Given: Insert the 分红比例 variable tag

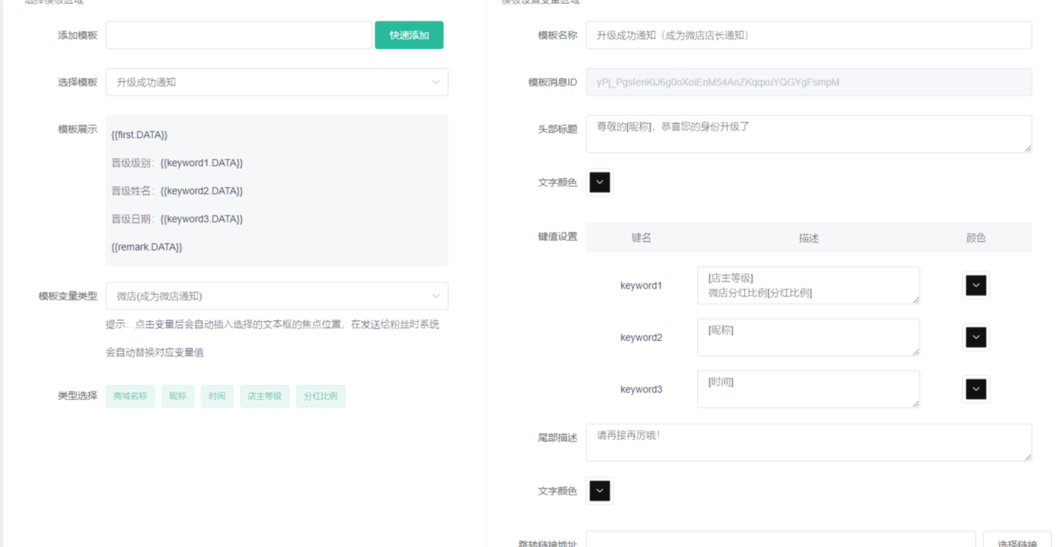Looking at the screenshot, I should pyautogui.click(x=320, y=396).
